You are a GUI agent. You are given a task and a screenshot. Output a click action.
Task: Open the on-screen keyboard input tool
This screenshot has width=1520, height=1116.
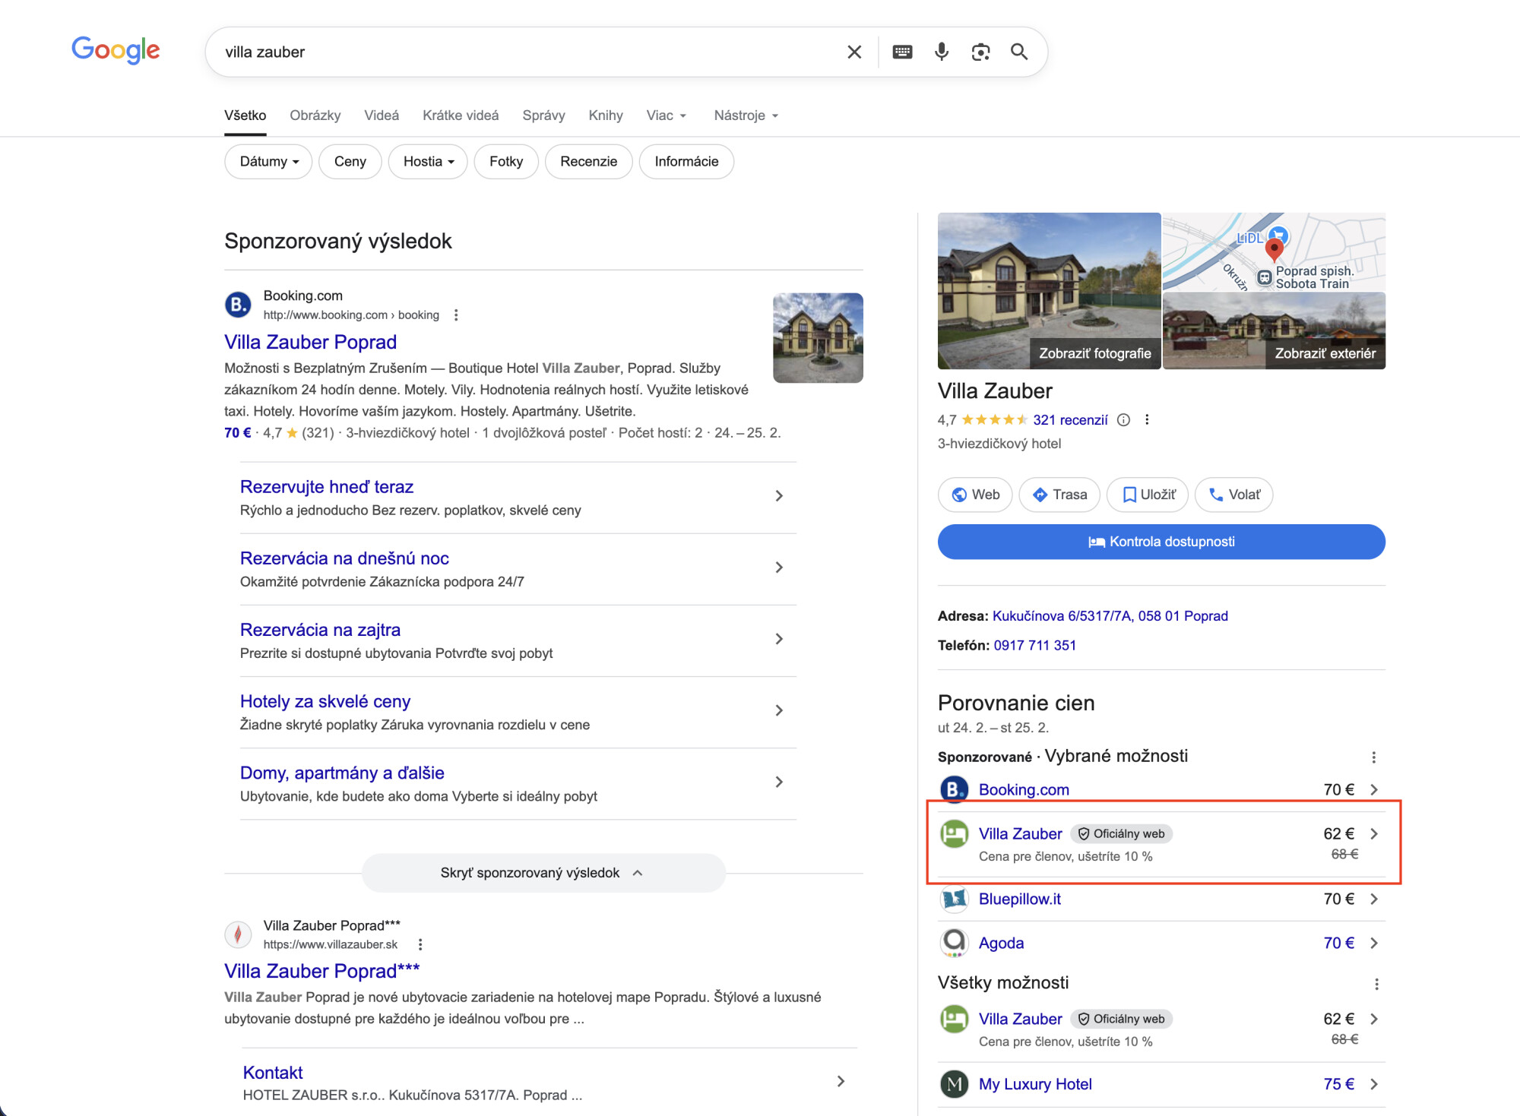click(x=902, y=52)
